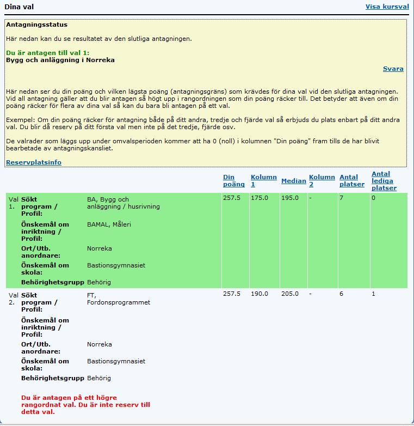Image resolution: width=414 pixels, height=426 pixels.
Task: Click the Antal platser column header
Action: coord(352,181)
